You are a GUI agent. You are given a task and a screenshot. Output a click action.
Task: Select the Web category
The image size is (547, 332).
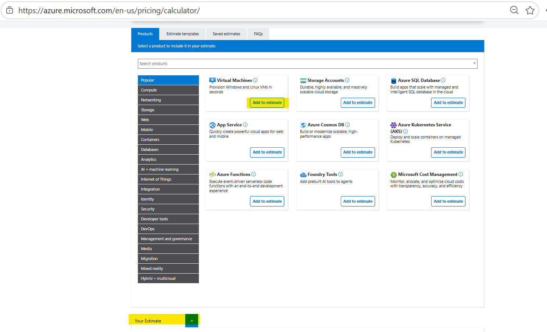coord(168,120)
